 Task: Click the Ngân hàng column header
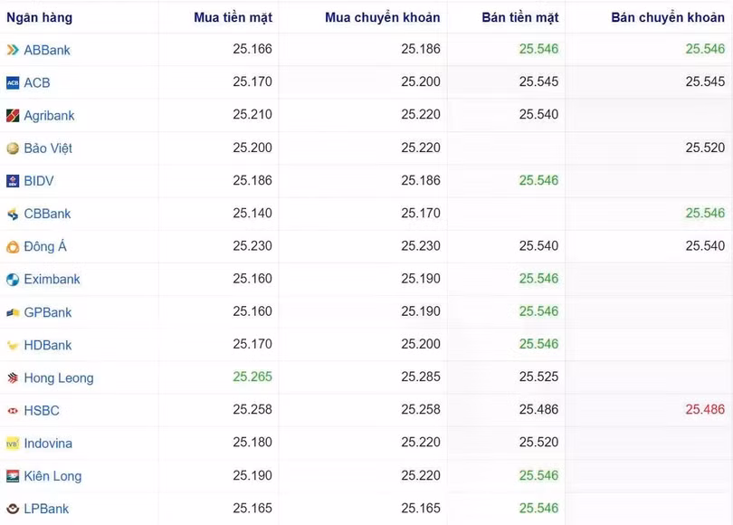click(39, 17)
